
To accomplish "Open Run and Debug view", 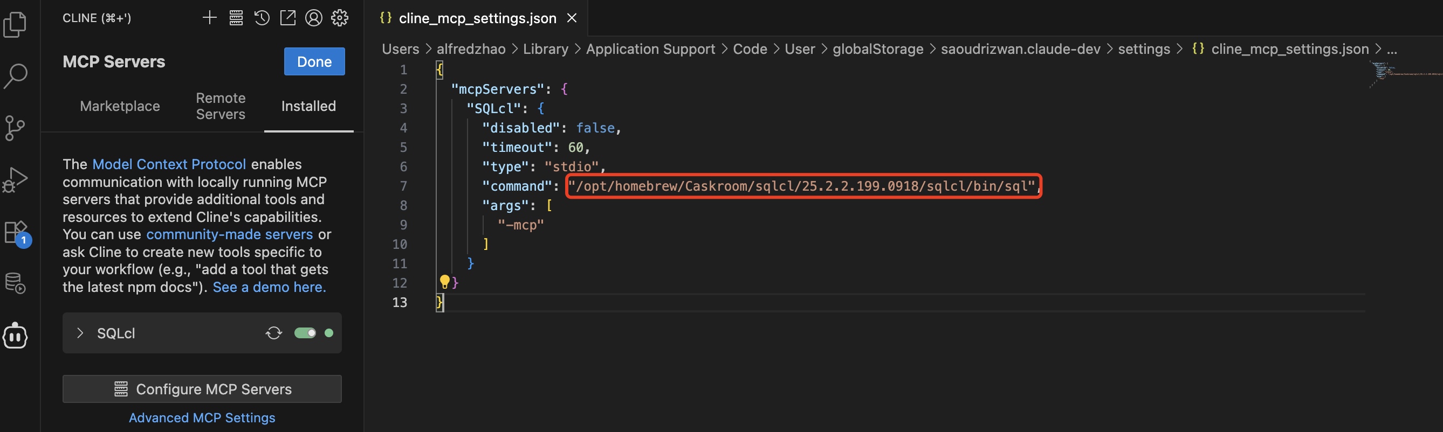I will [15, 179].
